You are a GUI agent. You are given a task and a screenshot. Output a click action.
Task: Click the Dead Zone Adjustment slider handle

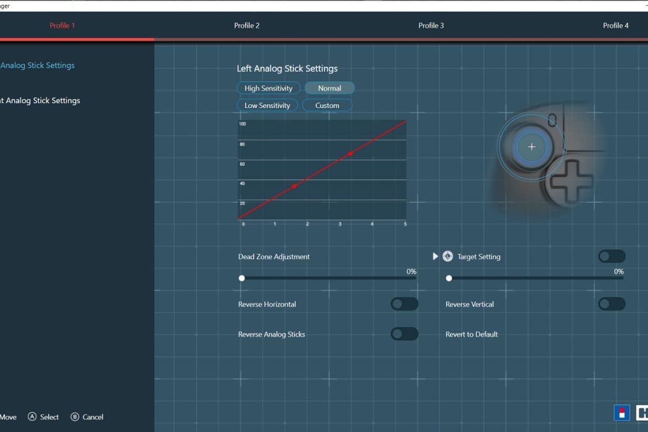[241, 278]
